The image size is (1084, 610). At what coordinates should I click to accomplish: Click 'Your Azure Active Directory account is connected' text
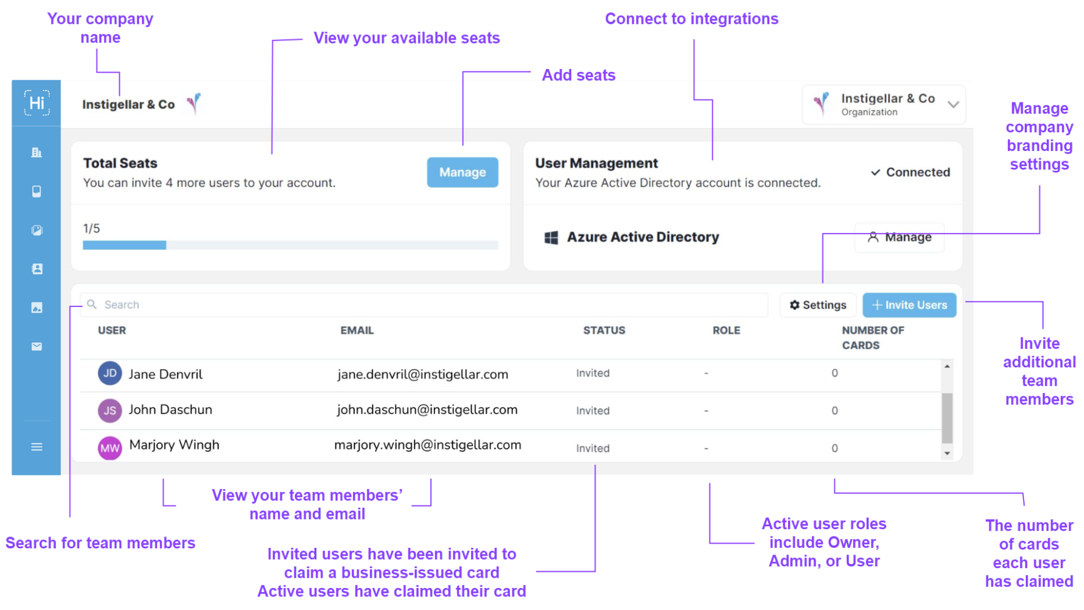(x=677, y=183)
